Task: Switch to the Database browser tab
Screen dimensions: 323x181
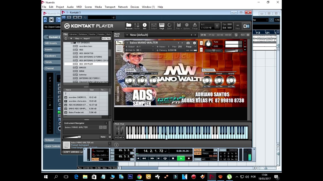Action: coord(83,34)
